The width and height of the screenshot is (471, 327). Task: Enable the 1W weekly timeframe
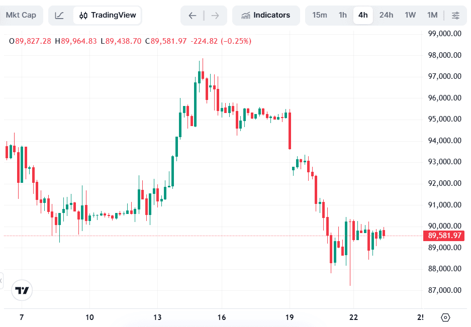(x=409, y=15)
